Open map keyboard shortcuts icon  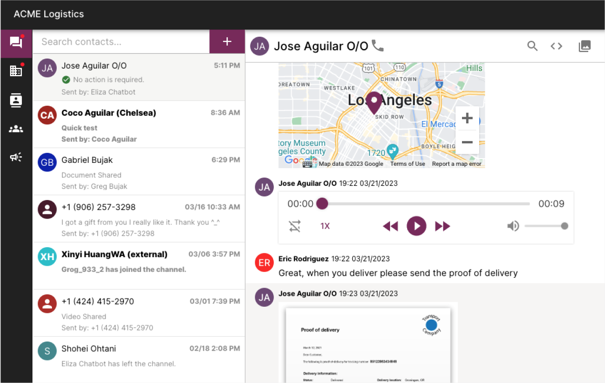308,164
